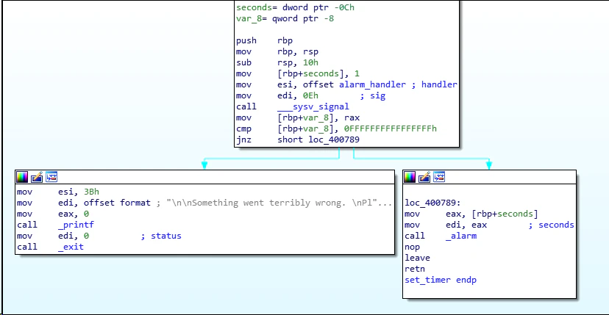The image size is (609, 315).
Task: Click the pencil edit icon in the printf block
Action: 37,177
